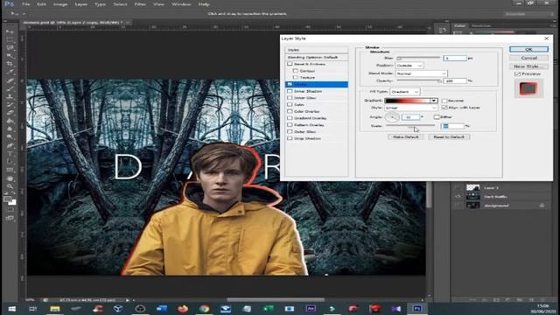Select the Clone Stamp tool
This screenshot has height=315, width=560.
pyautogui.click(x=10, y=97)
